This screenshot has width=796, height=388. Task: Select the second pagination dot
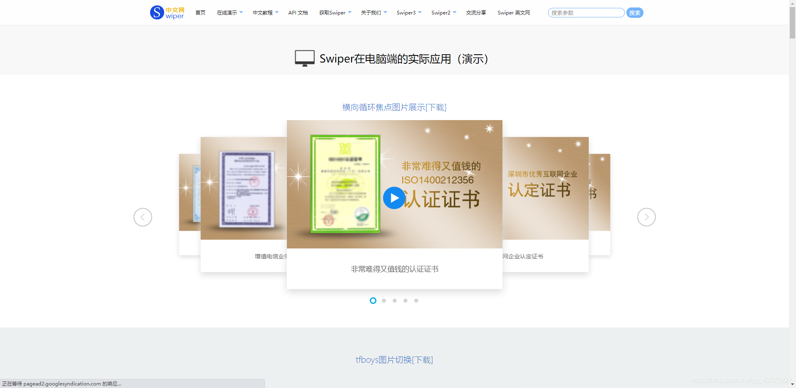pos(383,301)
